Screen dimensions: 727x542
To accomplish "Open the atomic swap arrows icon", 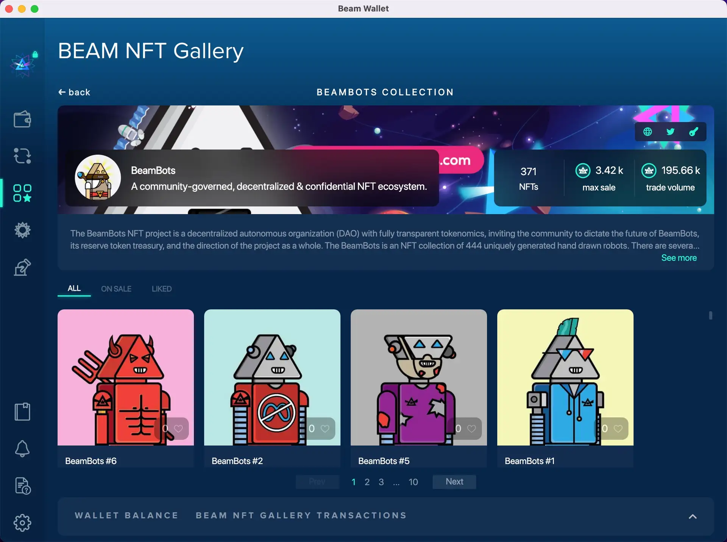I will click(x=22, y=156).
